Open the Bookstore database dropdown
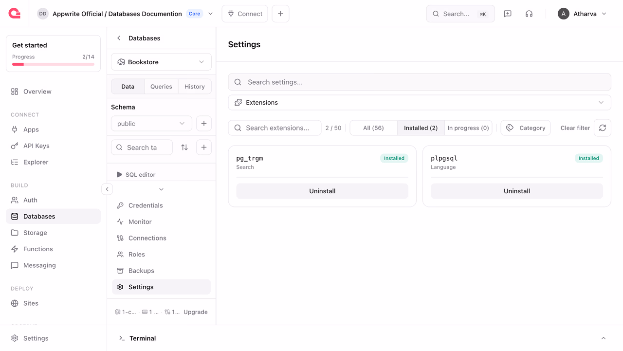Viewport: 623px width, 351px height. [161, 62]
